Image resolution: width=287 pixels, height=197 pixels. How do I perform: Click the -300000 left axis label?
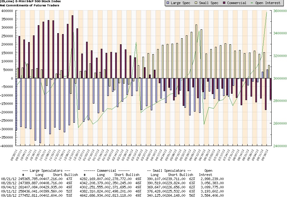click(x=7, y=129)
